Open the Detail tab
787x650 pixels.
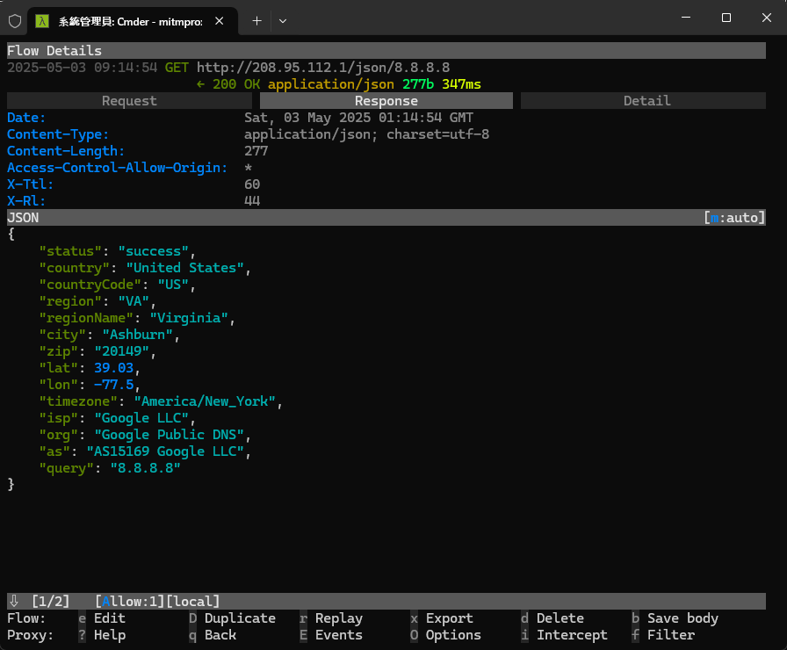click(x=646, y=101)
